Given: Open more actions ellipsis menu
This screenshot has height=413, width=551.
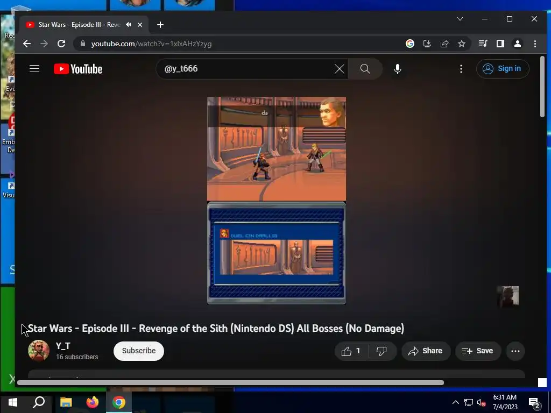Looking at the screenshot, I should [x=515, y=351].
